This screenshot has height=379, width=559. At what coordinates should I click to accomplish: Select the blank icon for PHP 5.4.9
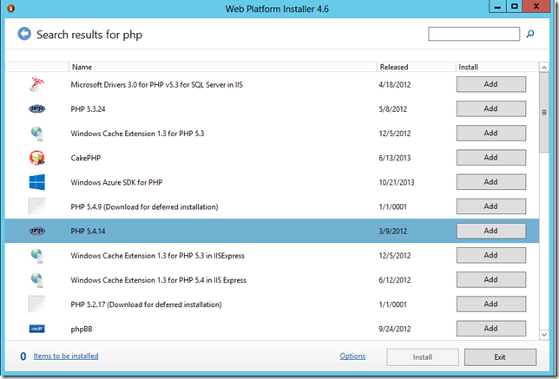point(36,206)
